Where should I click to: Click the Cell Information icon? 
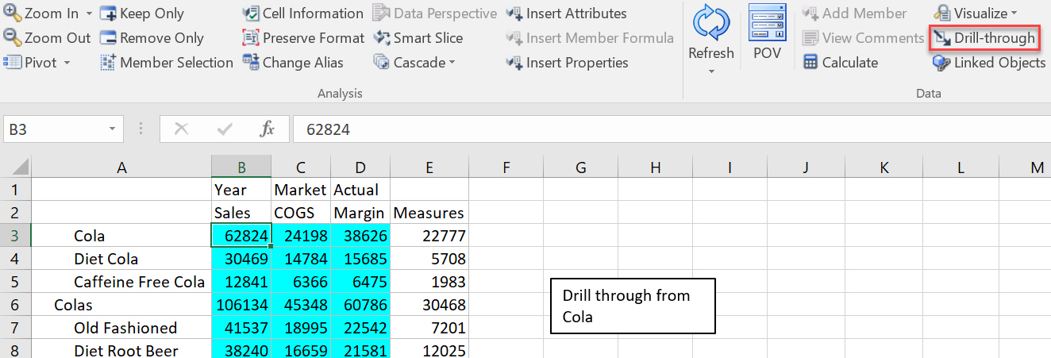[x=251, y=13]
